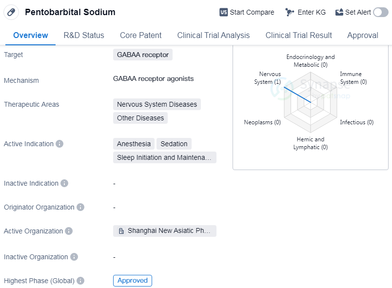392x288 pixels.
Task: Click info icon next to Inactive Indication
Action: click(x=64, y=183)
